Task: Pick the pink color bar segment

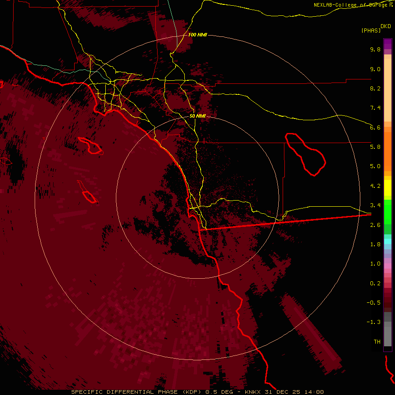Action: pyautogui.click(x=388, y=266)
